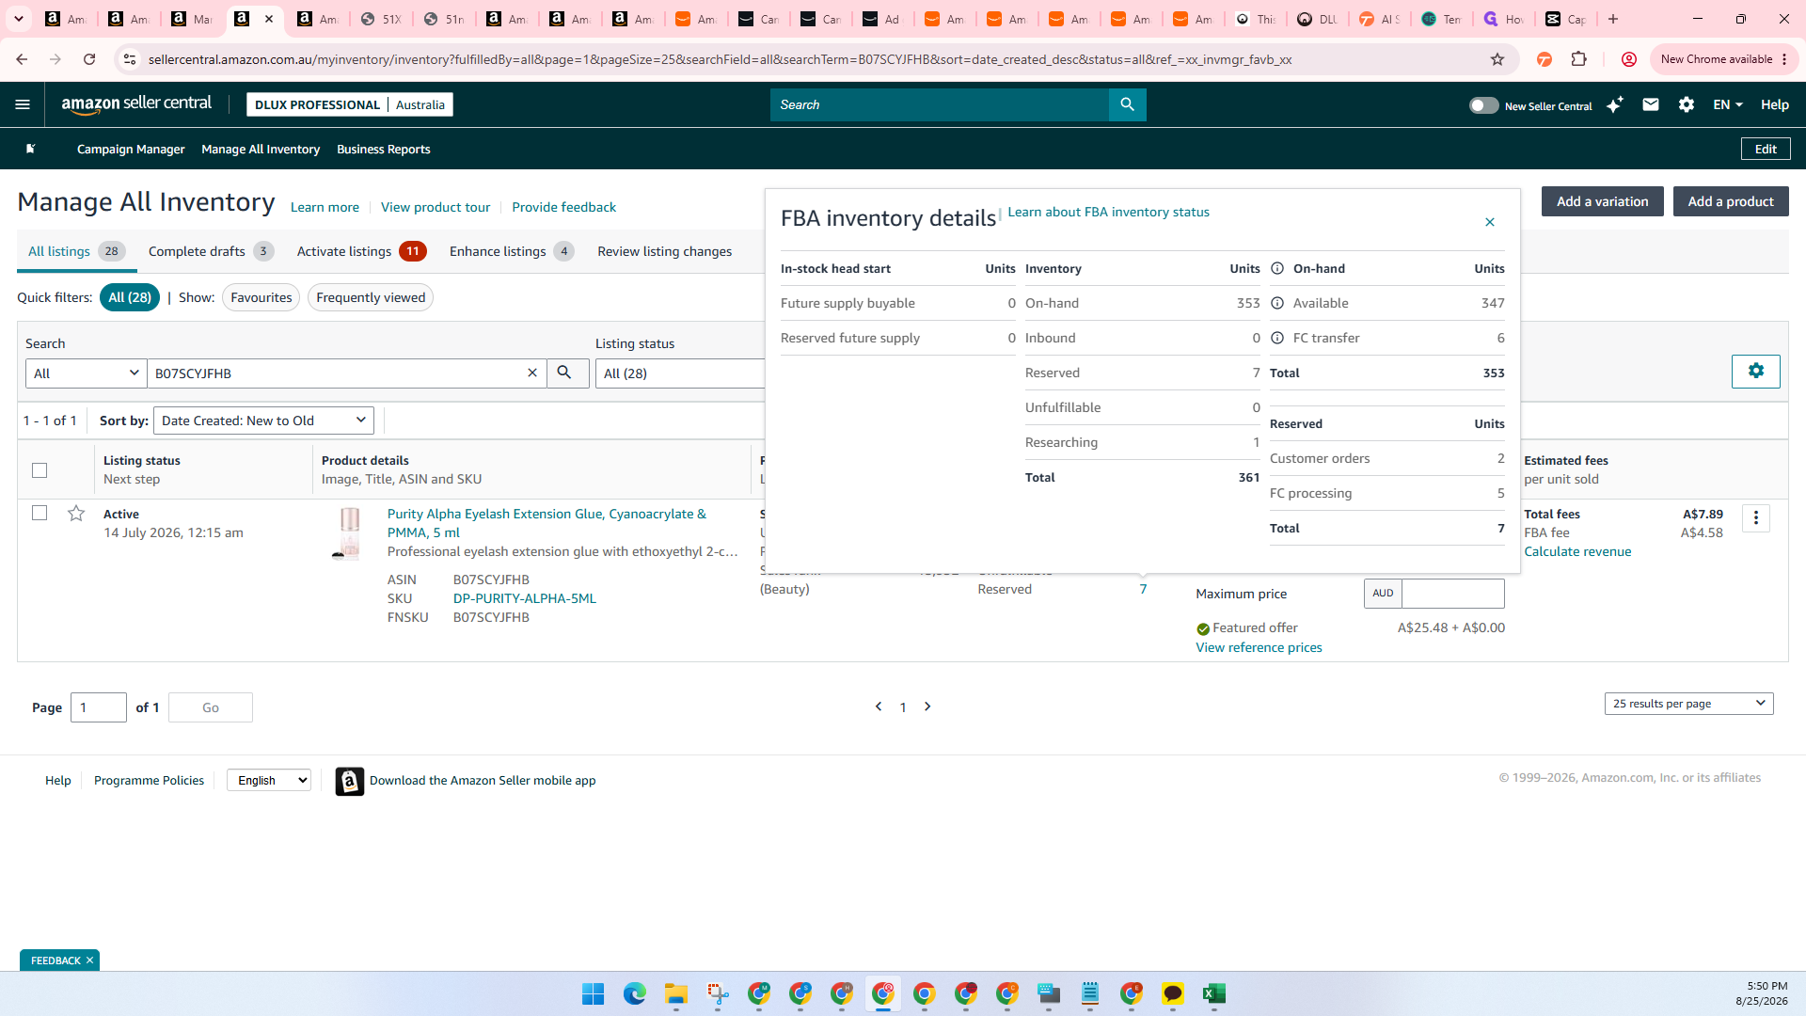1806x1016 pixels.
Task: Open the Help link in header
Action: pyautogui.click(x=1775, y=104)
